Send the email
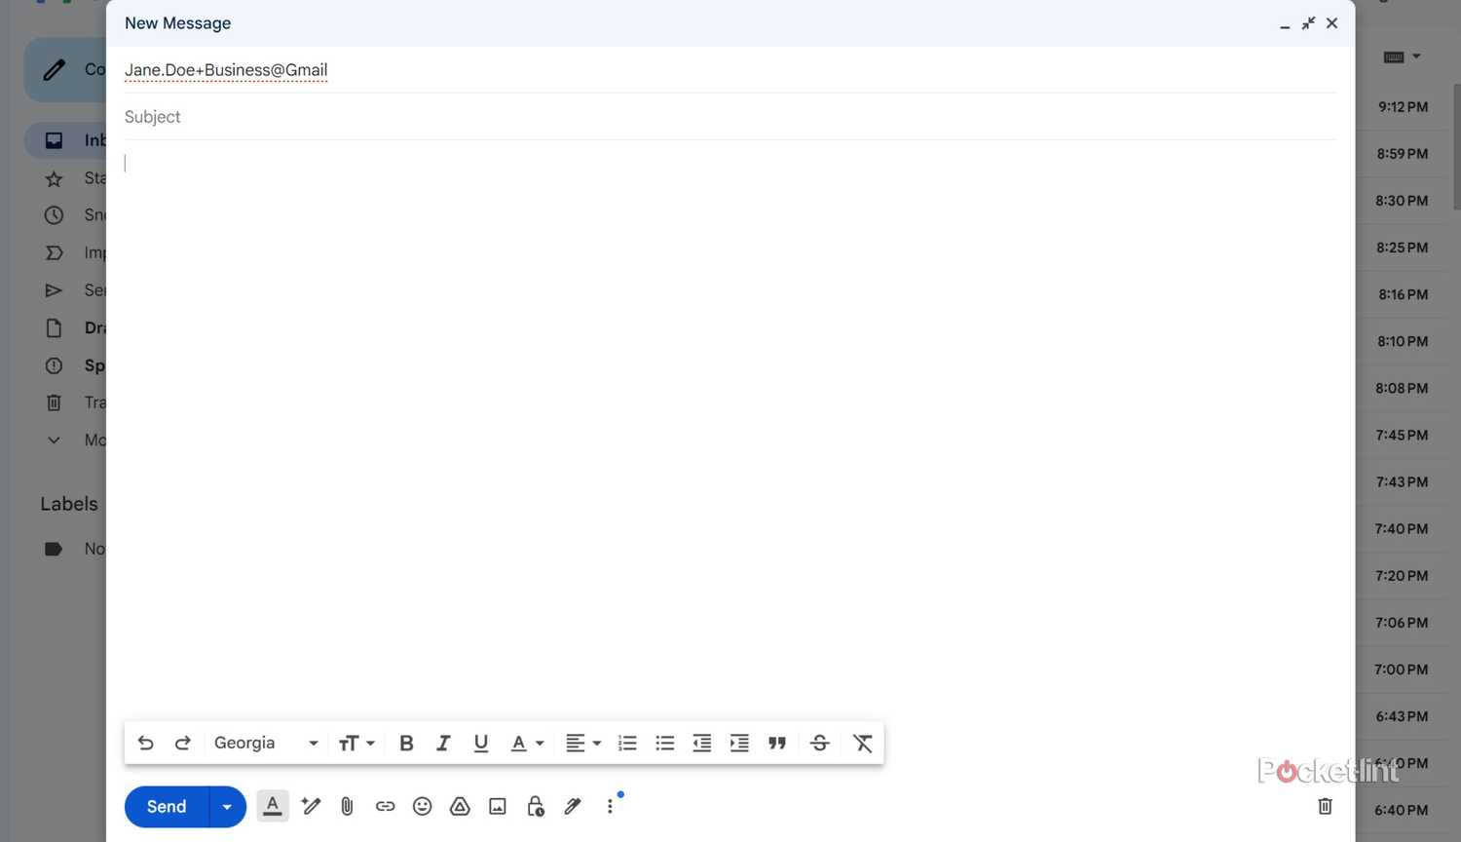The image size is (1461, 842). click(166, 806)
